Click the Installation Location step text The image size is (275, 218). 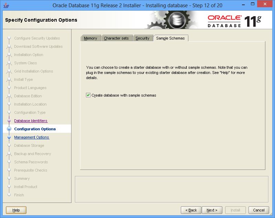[30, 104]
